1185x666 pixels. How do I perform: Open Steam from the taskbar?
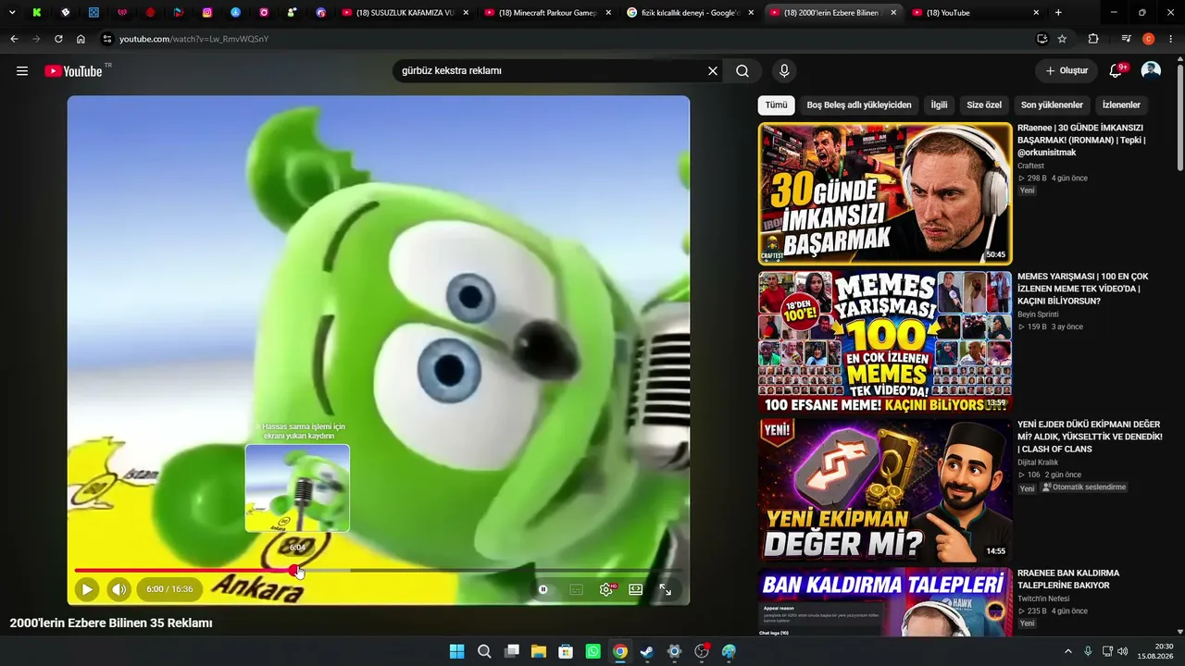pos(647,651)
